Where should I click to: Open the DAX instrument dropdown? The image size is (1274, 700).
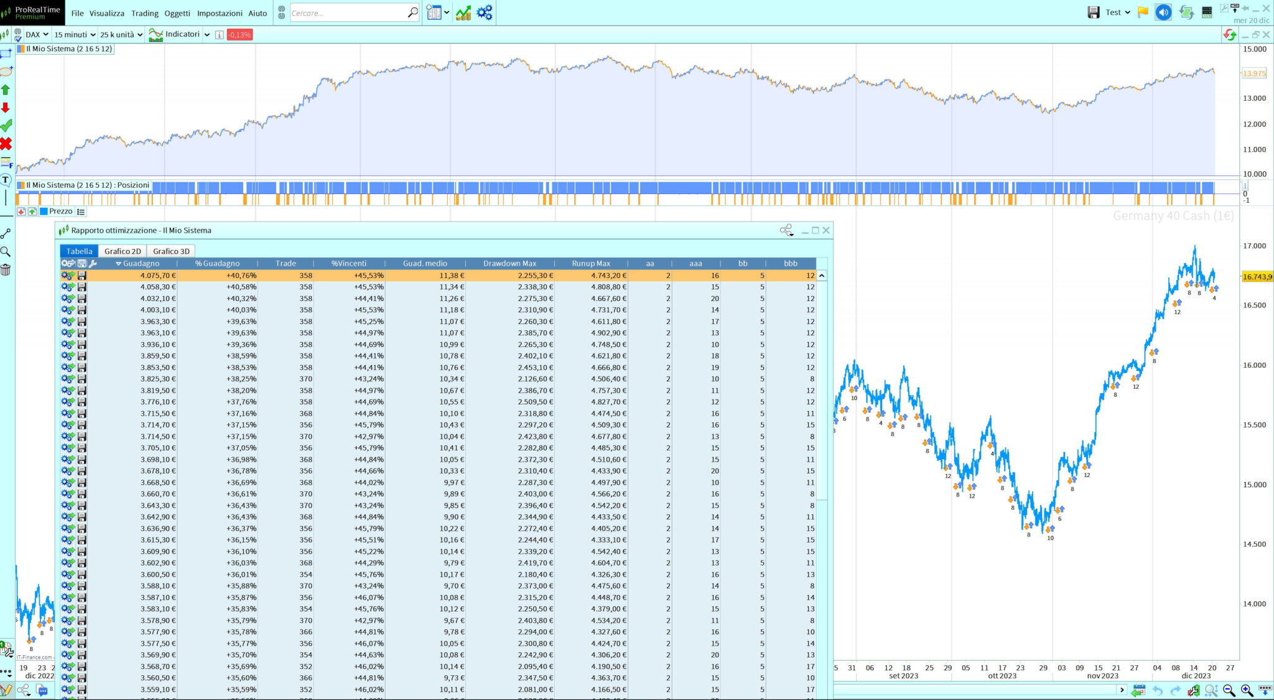pos(37,35)
